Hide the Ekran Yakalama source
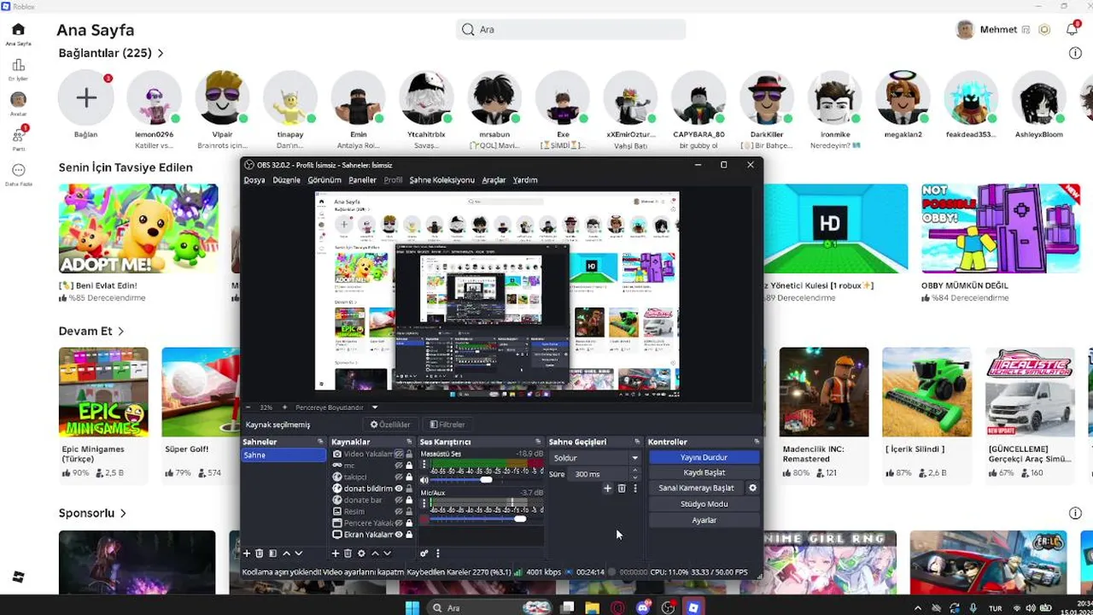Screen dimensions: 1093x615 [x=399, y=535]
